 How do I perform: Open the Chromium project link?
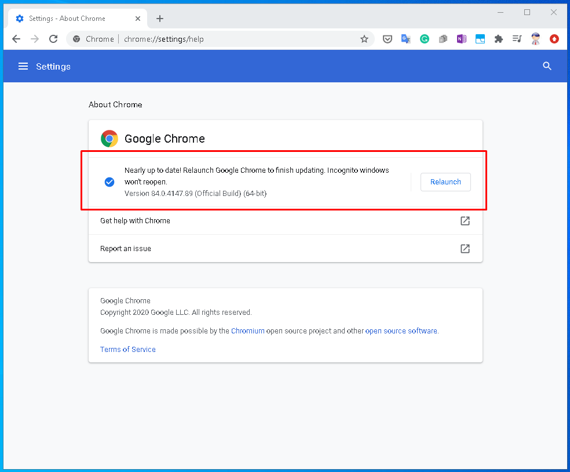pos(247,331)
